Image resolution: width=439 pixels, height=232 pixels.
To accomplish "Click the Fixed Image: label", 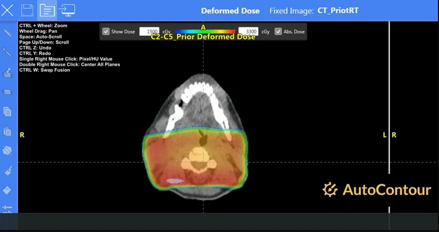I will (x=292, y=11).
